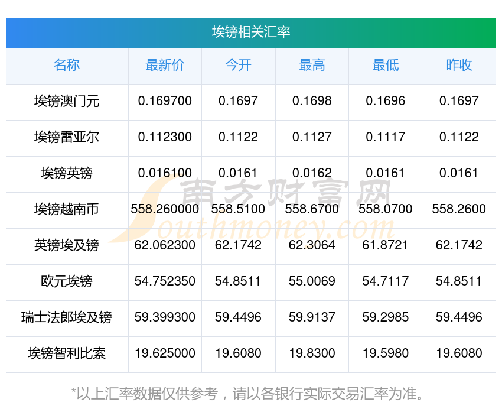
Task: Click the 埃镑雷亚尔 currency pair name
Action: (67, 137)
